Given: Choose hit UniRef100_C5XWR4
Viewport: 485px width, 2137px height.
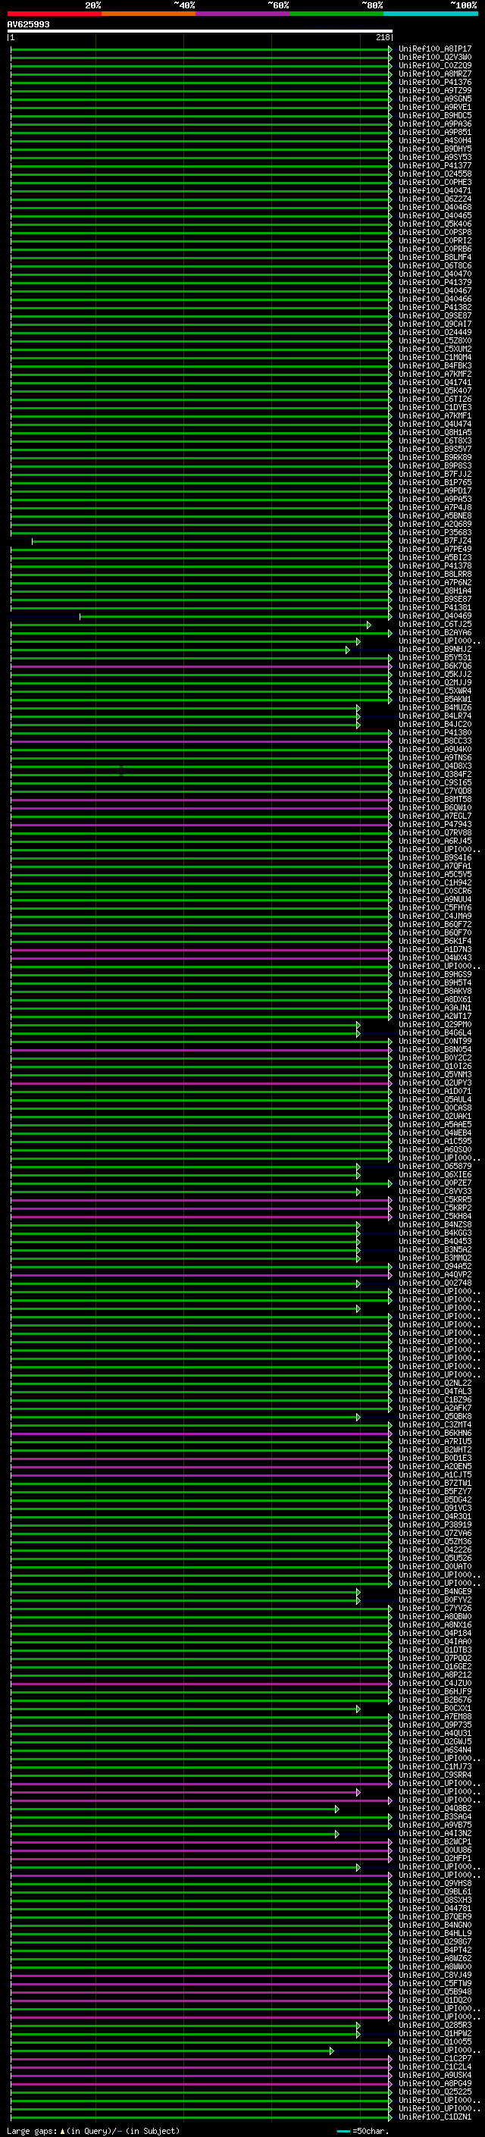Looking at the screenshot, I should pyautogui.click(x=434, y=691).
